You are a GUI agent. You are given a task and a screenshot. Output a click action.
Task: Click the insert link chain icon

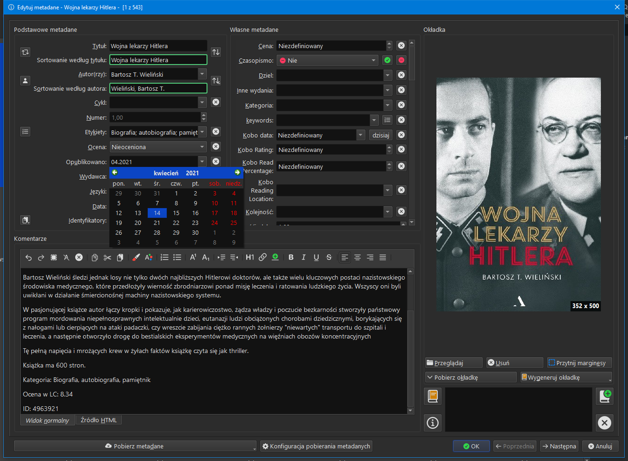(x=263, y=257)
